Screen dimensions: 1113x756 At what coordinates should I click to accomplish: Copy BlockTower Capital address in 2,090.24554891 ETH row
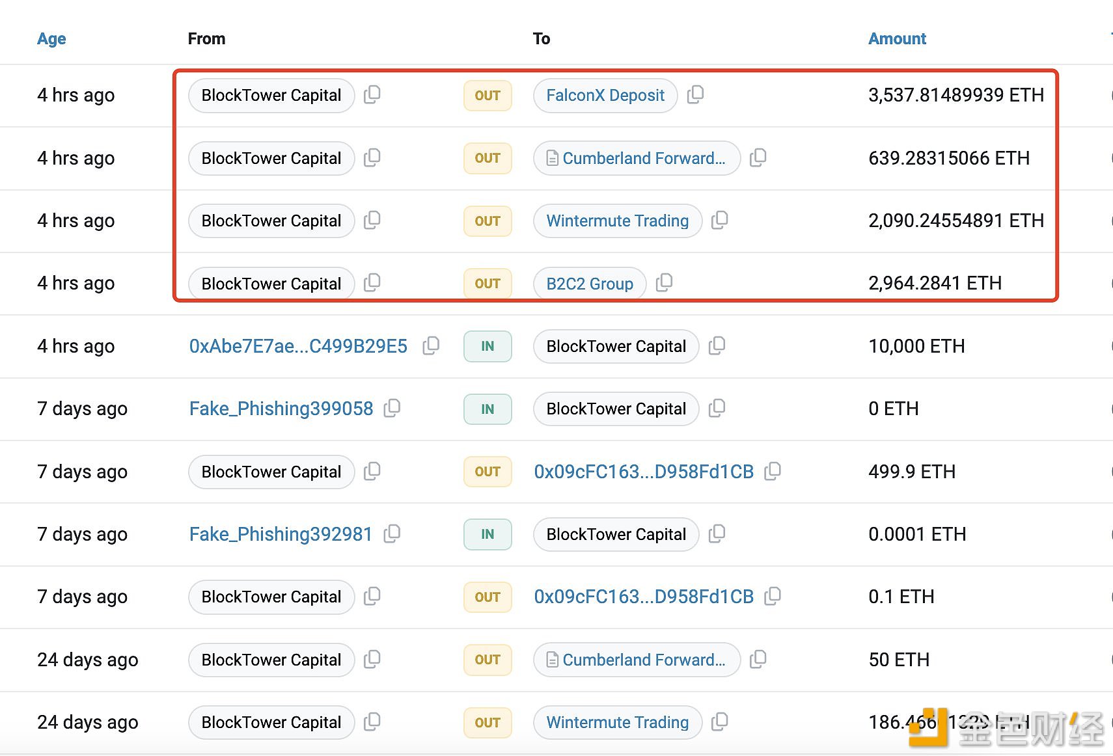coord(372,221)
